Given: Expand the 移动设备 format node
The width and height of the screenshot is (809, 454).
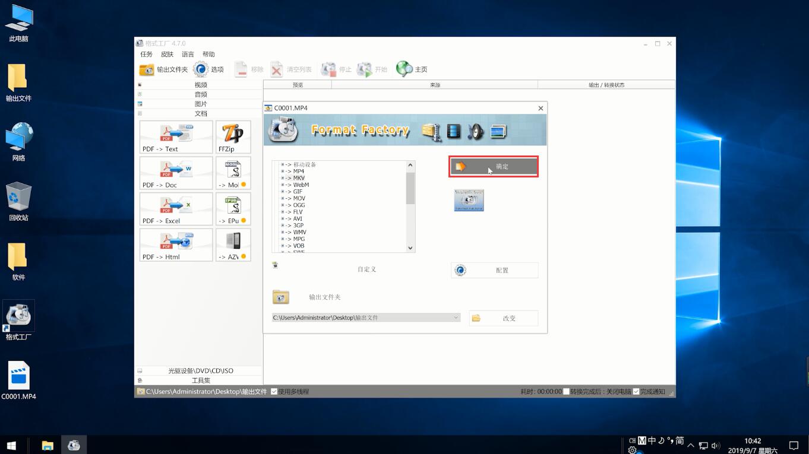Looking at the screenshot, I should tap(283, 164).
